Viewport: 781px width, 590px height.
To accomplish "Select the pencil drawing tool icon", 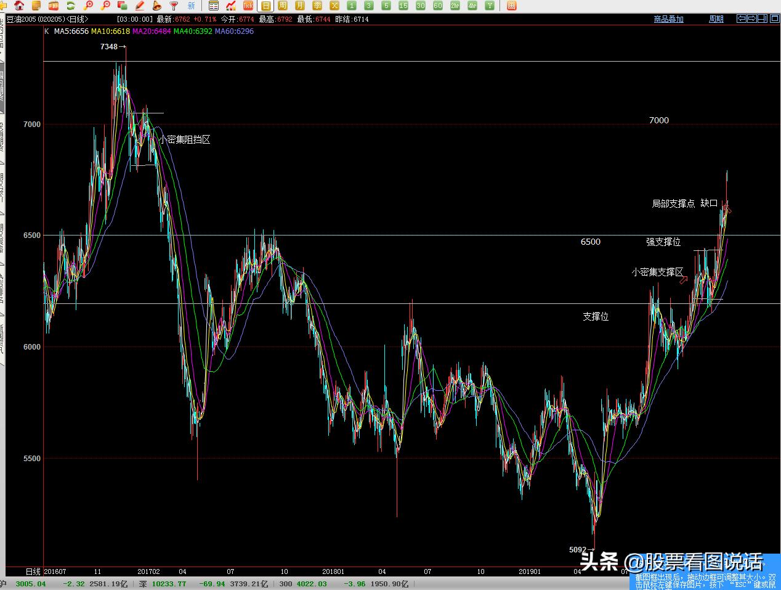I will (x=140, y=6).
